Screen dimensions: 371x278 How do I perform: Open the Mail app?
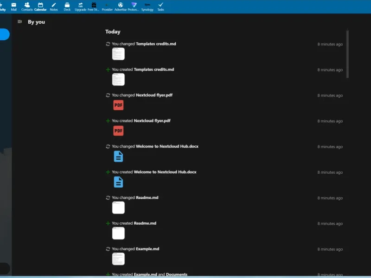coord(14,6)
